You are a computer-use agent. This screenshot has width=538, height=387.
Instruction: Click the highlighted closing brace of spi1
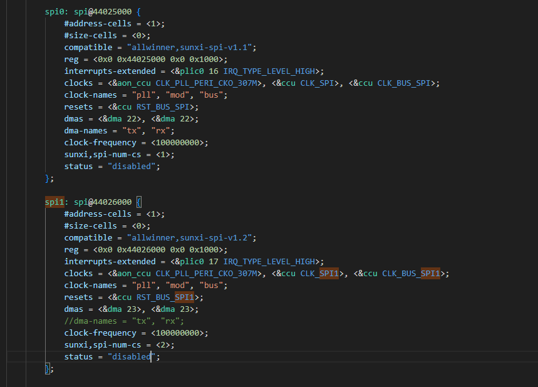point(48,368)
